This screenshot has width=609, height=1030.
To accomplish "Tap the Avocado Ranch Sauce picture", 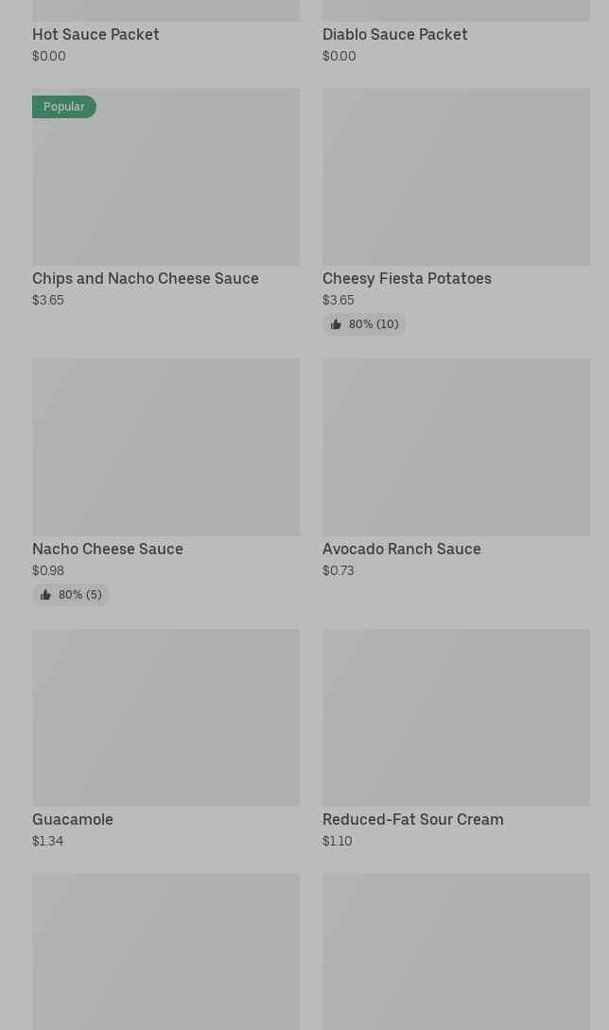I will pyautogui.click(x=456, y=446).
